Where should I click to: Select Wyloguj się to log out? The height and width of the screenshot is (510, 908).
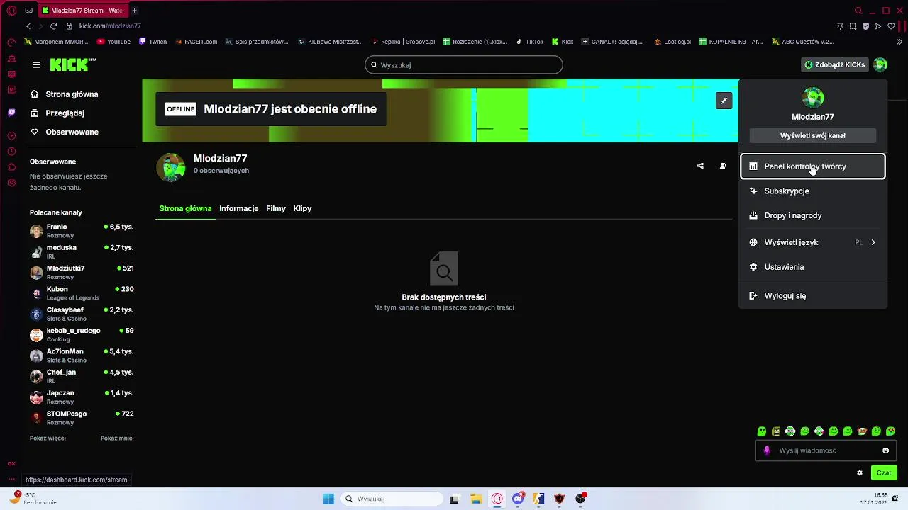pos(813,296)
